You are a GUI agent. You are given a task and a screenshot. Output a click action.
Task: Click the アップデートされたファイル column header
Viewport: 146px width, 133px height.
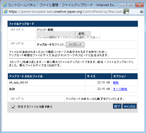46,76
